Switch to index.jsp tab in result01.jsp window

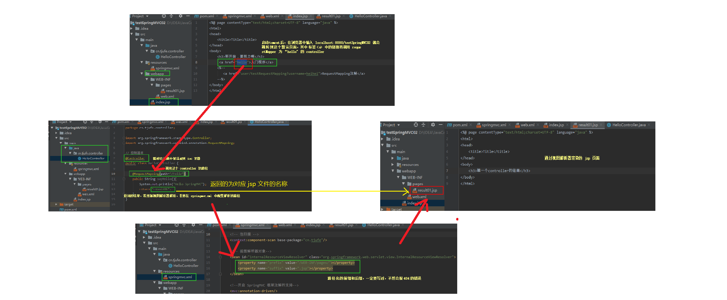pyautogui.click(x=553, y=125)
